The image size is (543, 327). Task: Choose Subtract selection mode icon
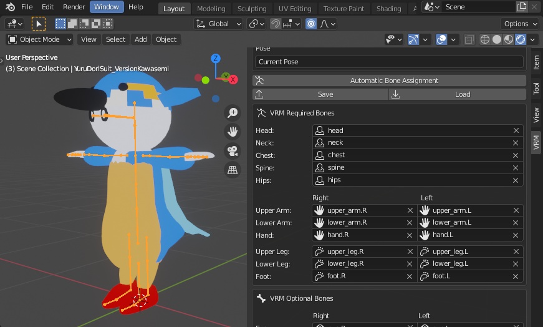84,24
